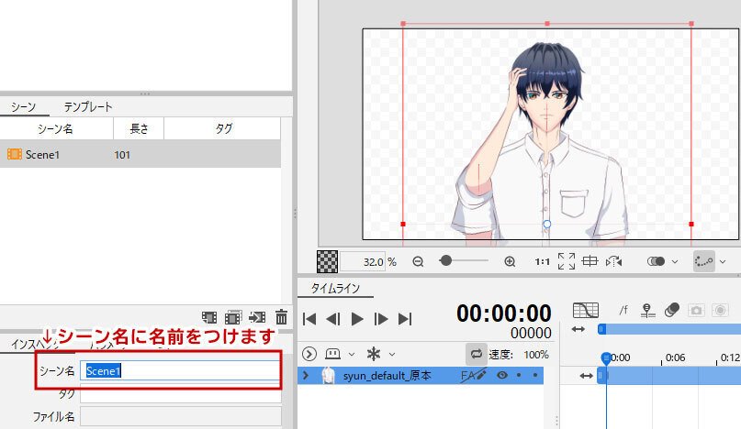
Task: Click the 0:06 mark on timeline ruler
Action: (675, 357)
